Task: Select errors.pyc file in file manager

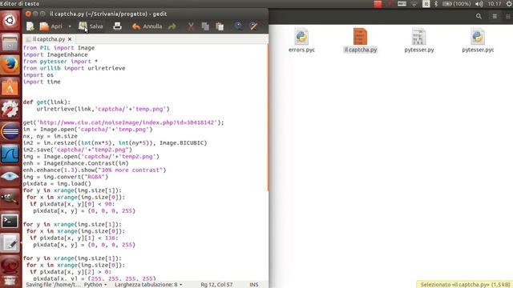Action: pos(301,41)
